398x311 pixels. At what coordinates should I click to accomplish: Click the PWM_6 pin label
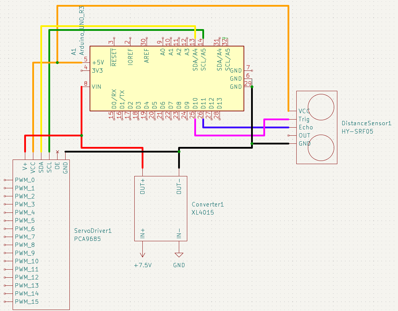click(25, 229)
